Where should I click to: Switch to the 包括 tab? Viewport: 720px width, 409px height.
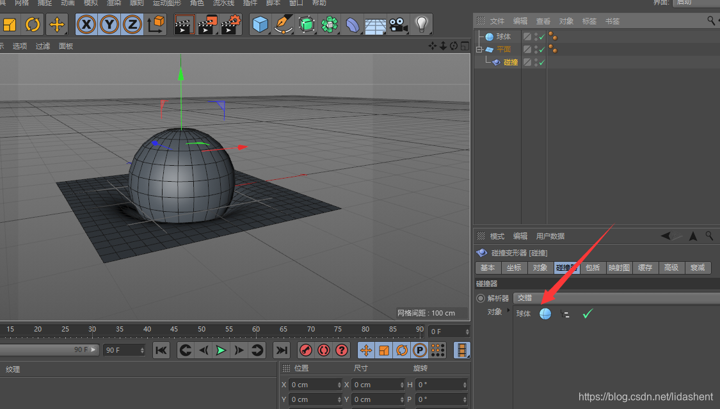click(593, 268)
